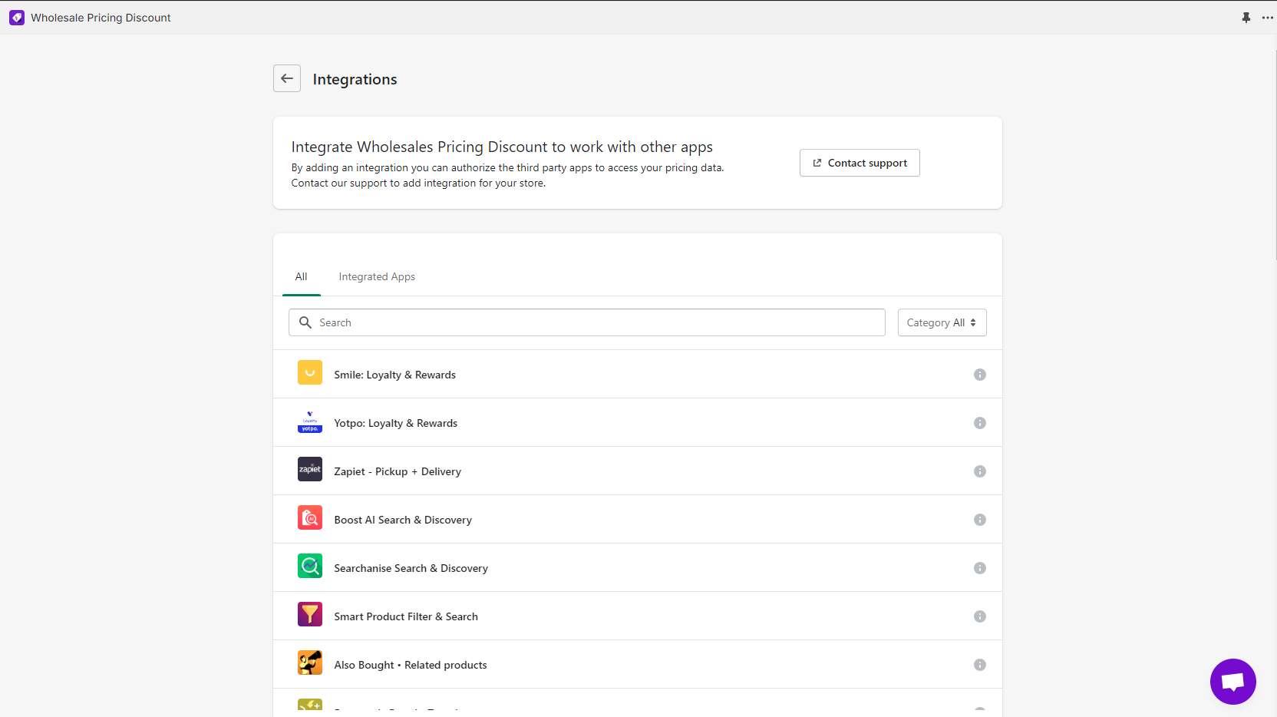Click the Wholesale Pricing Discount title text
Viewport: 1277px width, 717px height.
coord(101,18)
